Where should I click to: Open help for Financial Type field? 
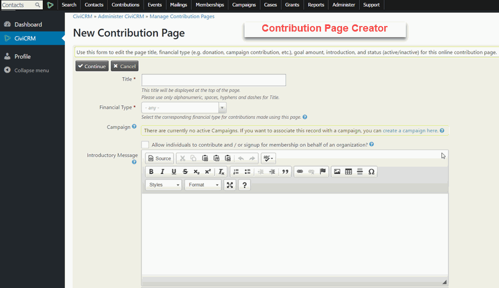[x=305, y=117]
